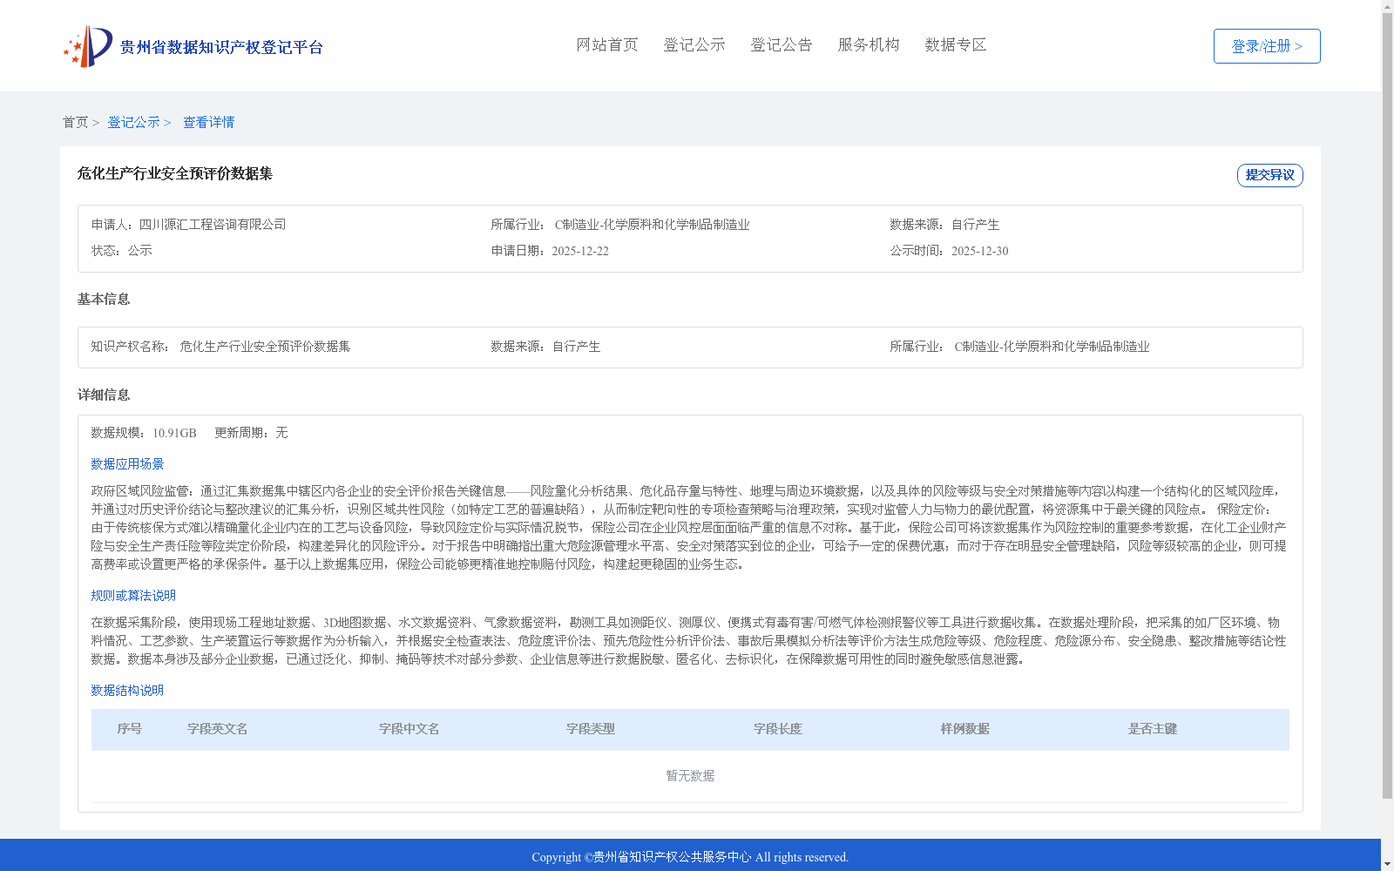The image size is (1394, 871).
Task: Click the copyright footer text
Action: point(690,857)
